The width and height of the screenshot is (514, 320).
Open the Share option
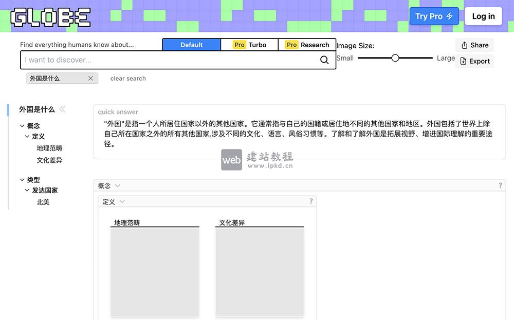474,45
